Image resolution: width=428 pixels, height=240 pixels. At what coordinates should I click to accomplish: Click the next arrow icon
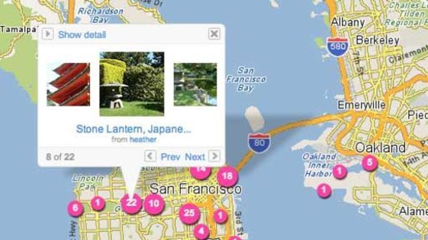(214, 156)
